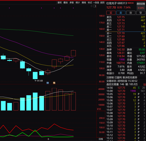This screenshot has width=146, height=141.
Task: Click the KR badge next to 688313
Action: tap(131, 3)
